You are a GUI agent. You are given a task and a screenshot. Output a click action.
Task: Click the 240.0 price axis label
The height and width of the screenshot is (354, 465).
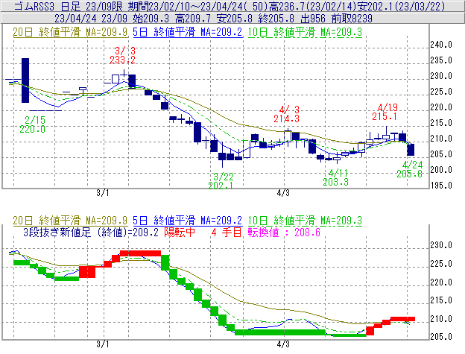[441, 45]
